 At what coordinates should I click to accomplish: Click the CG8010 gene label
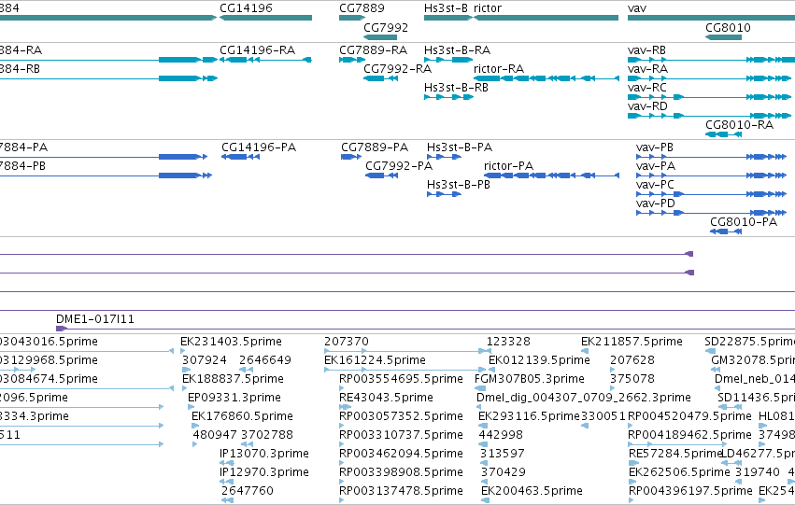tap(728, 27)
